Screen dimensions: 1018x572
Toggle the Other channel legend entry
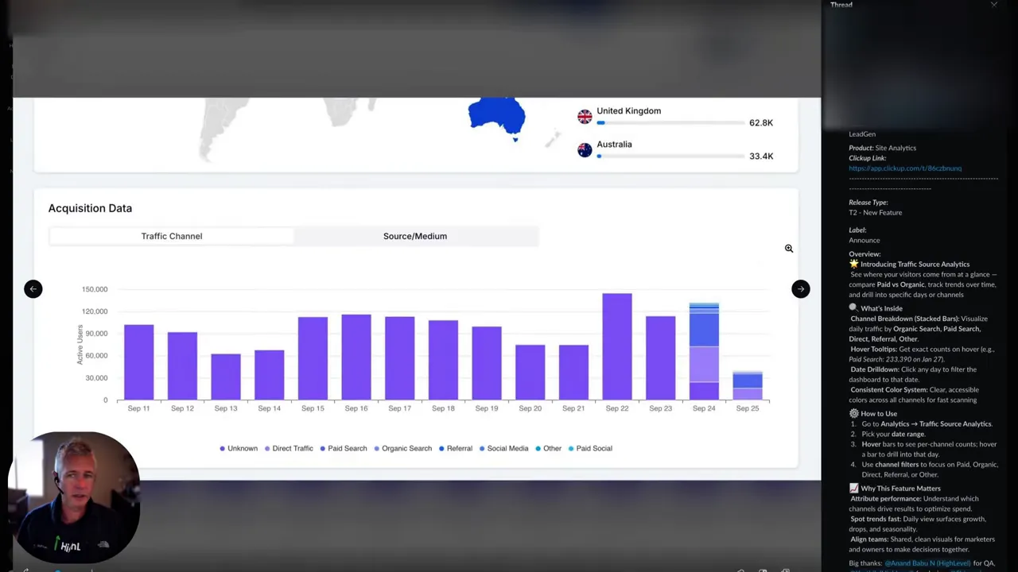coord(538,448)
